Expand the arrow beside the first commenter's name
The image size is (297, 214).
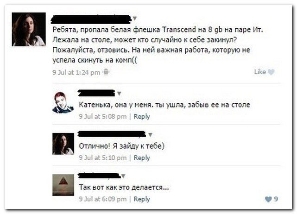coord(119,94)
